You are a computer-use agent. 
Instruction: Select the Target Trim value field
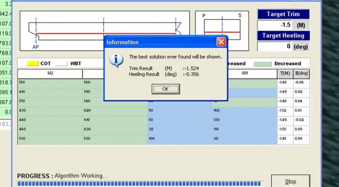275,25
